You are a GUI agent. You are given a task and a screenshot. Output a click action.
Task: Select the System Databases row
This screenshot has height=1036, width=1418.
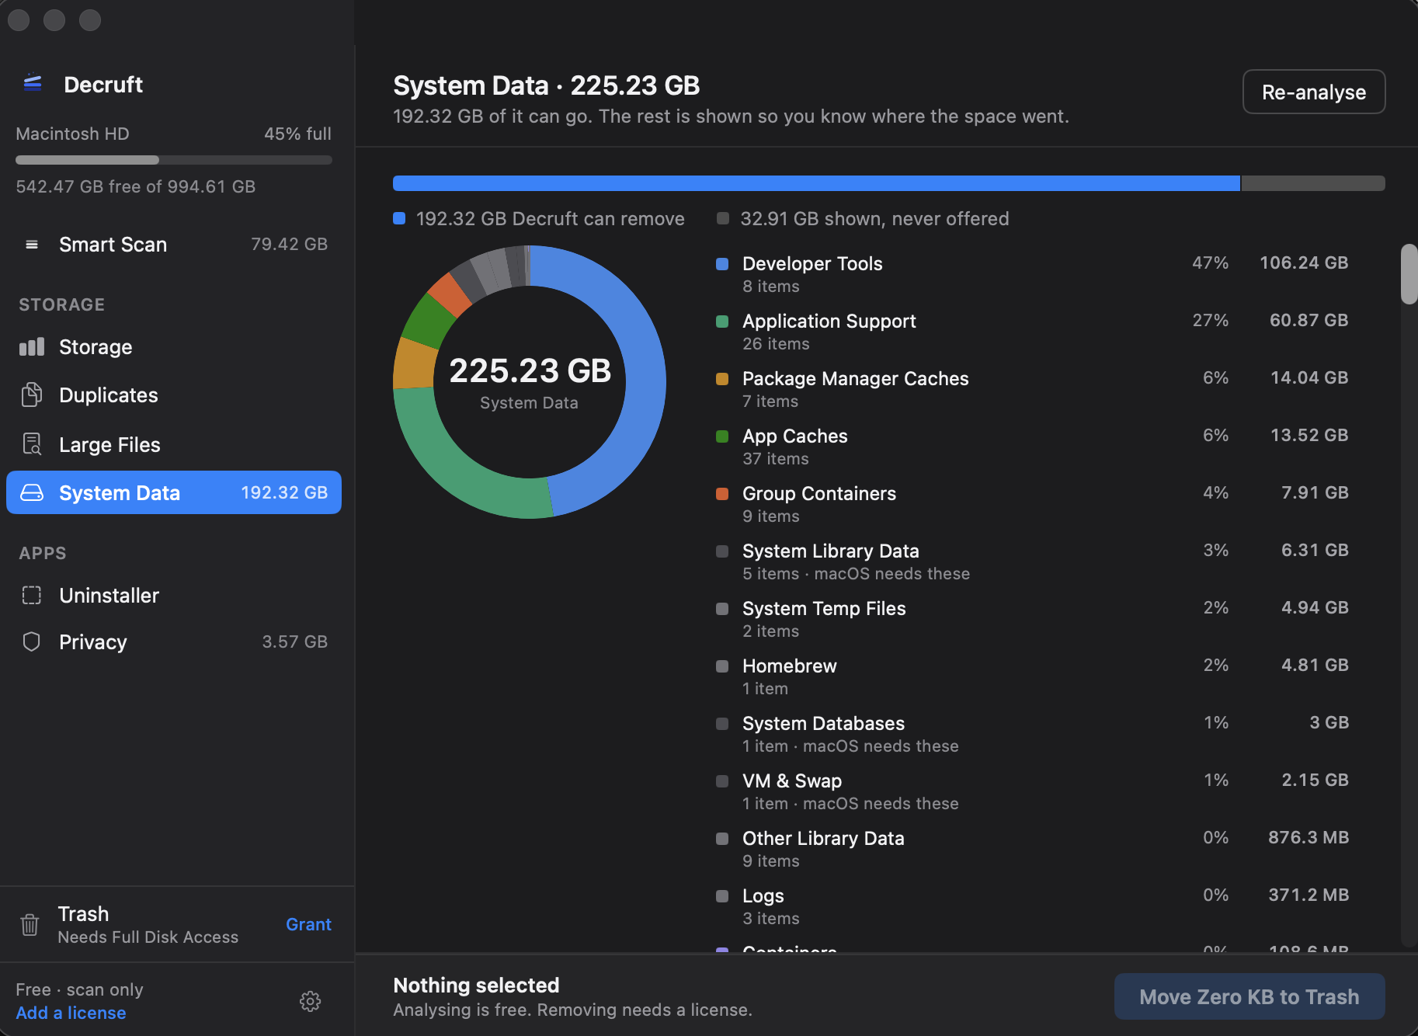coord(1032,734)
